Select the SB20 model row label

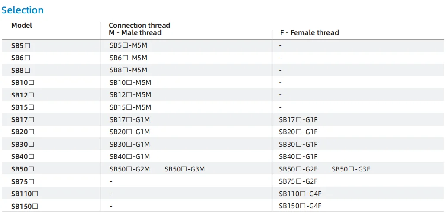click(x=23, y=132)
